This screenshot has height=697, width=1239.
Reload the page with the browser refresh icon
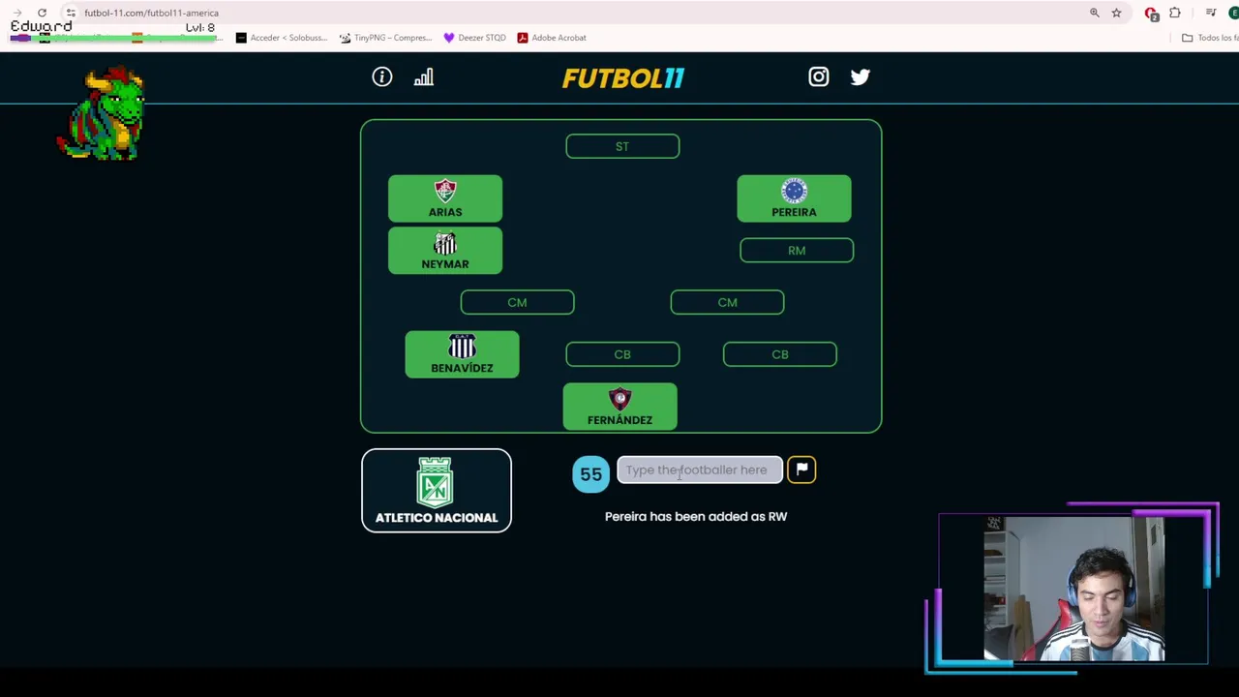(42, 13)
